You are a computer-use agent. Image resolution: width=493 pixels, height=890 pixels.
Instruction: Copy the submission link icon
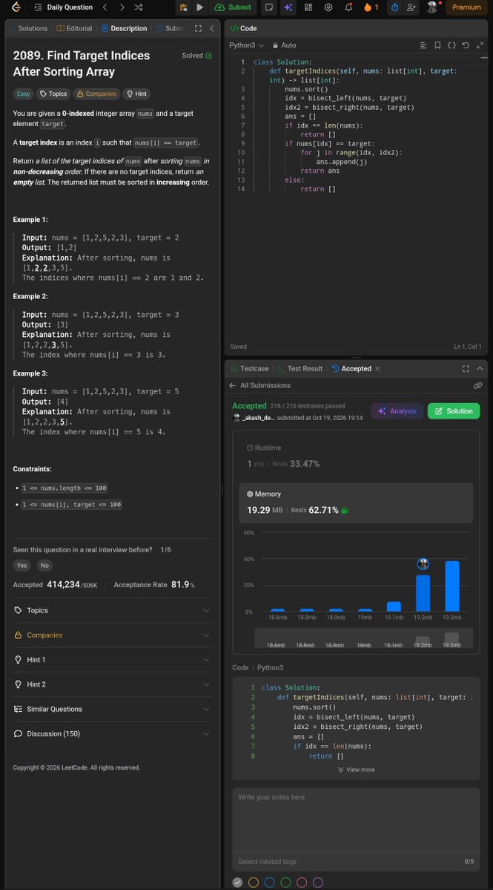[477, 385]
